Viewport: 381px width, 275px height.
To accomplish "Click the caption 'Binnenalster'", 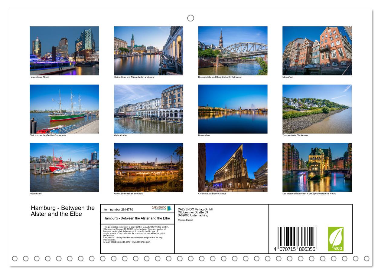I will coord(204,135).
